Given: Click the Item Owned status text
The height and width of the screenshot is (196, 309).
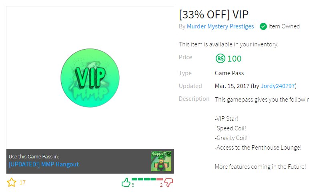Looking at the screenshot, I should tap(284, 26).
